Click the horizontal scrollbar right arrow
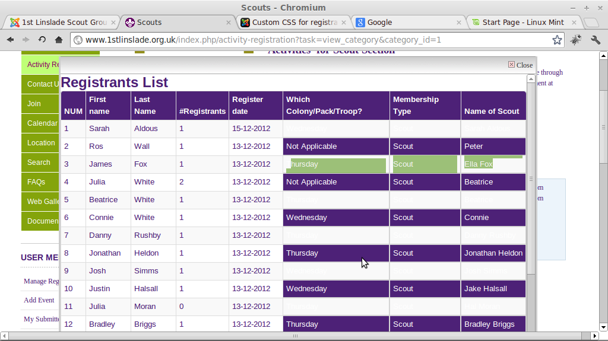This screenshot has width=608, height=341. 595,336
